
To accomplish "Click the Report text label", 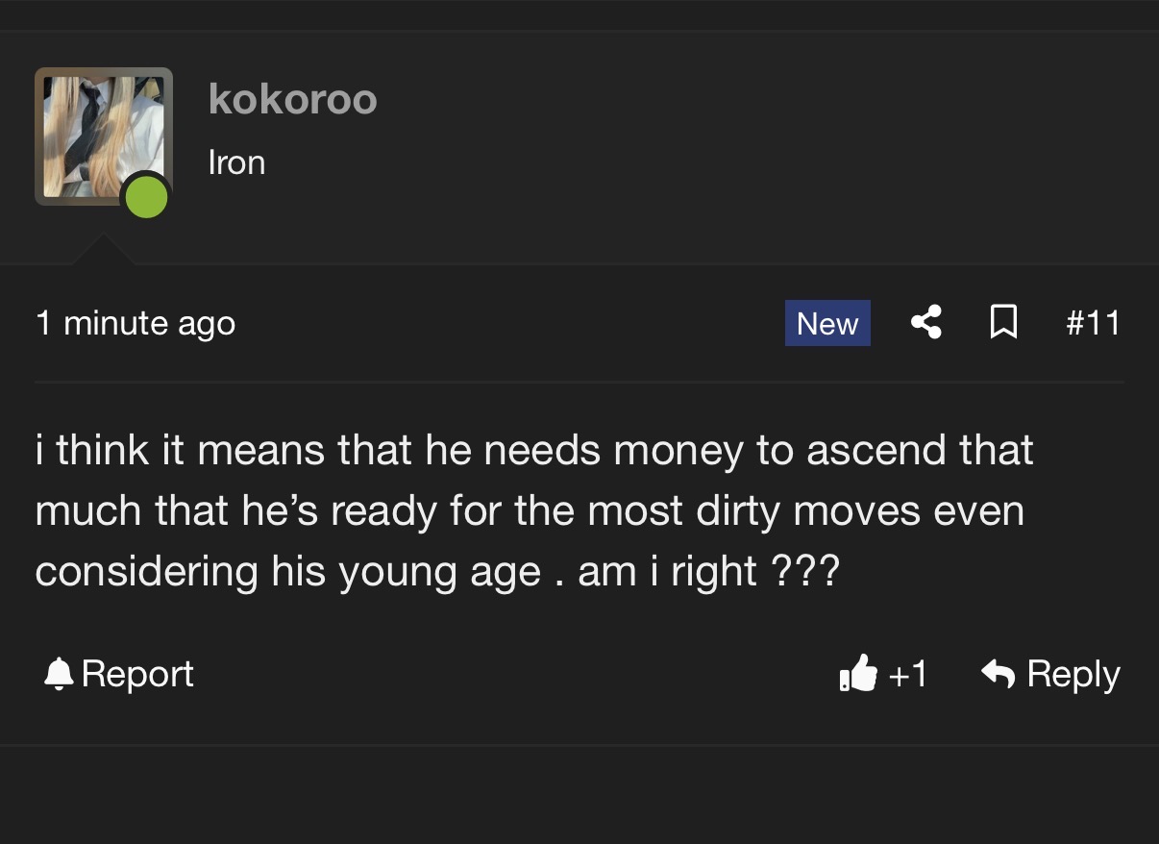I will (x=137, y=675).
